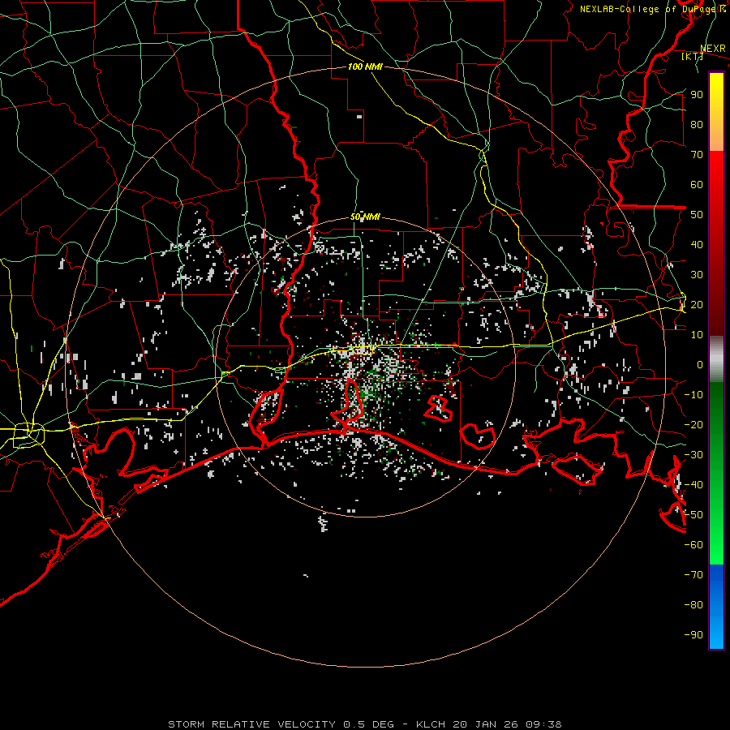Click the -20 value on velocity scale
This screenshot has width=730, height=730.
[x=693, y=424]
